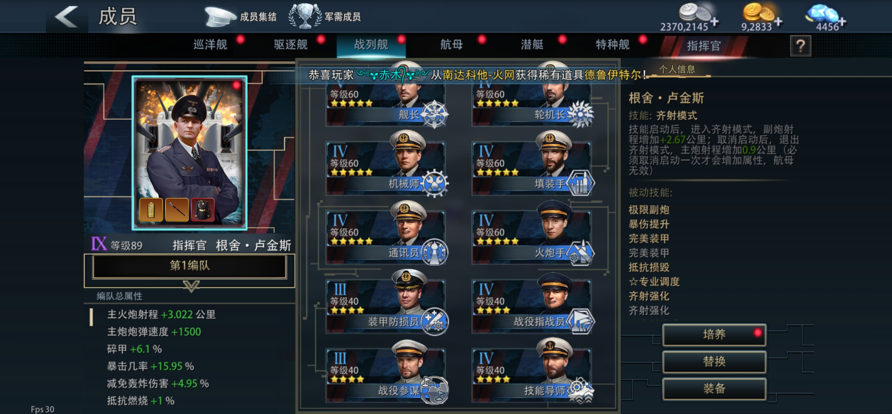This screenshot has height=414, width=892.
Task: Expand the 第1编队 fleet dropdown
Action: click(x=190, y=266)
